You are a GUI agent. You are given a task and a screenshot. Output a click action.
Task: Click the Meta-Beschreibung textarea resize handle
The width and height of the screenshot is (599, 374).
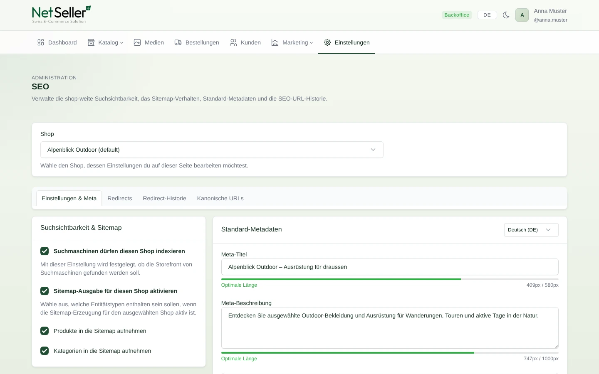click(556, 346)
